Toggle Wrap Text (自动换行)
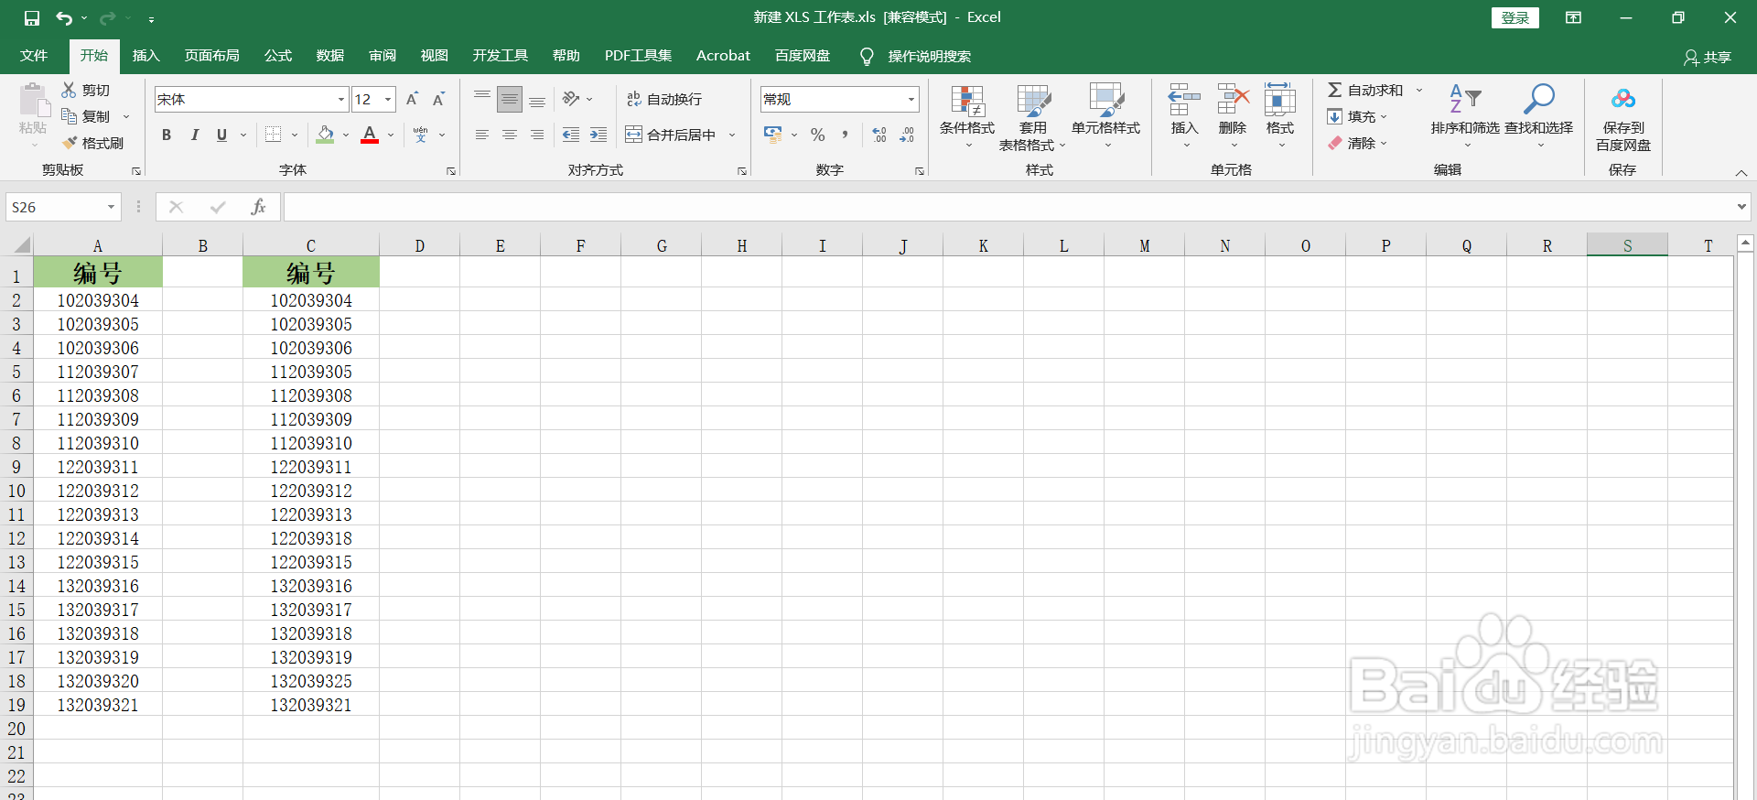 click(x=664, y=99)
